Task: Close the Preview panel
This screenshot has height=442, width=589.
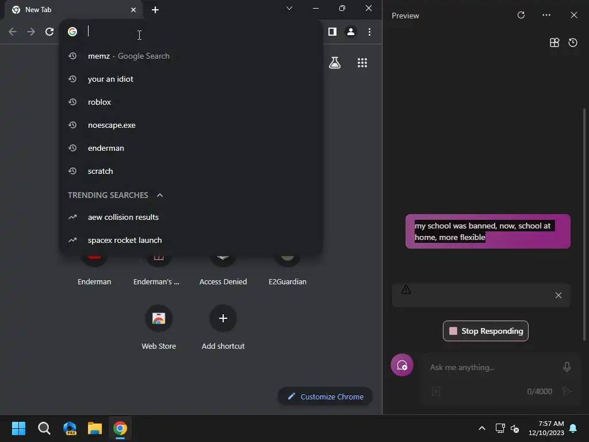Action: 573,15
